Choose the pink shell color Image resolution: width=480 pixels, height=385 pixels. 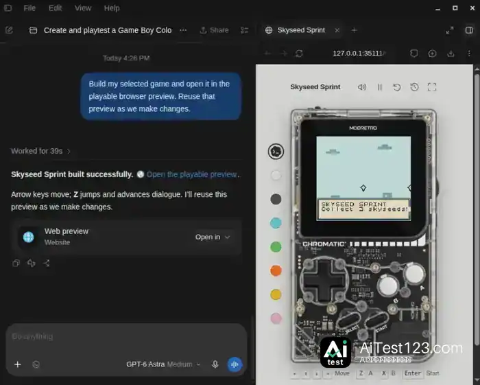[x=276, y=318]
